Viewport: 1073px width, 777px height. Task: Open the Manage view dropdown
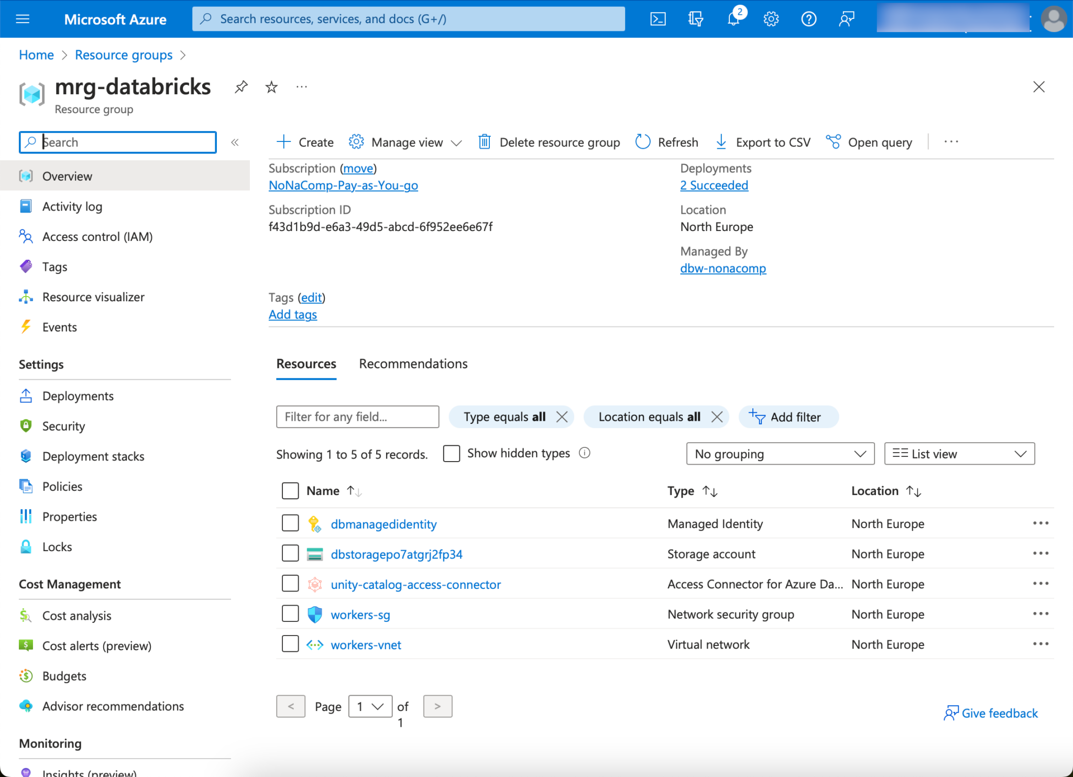click(406, 143)
